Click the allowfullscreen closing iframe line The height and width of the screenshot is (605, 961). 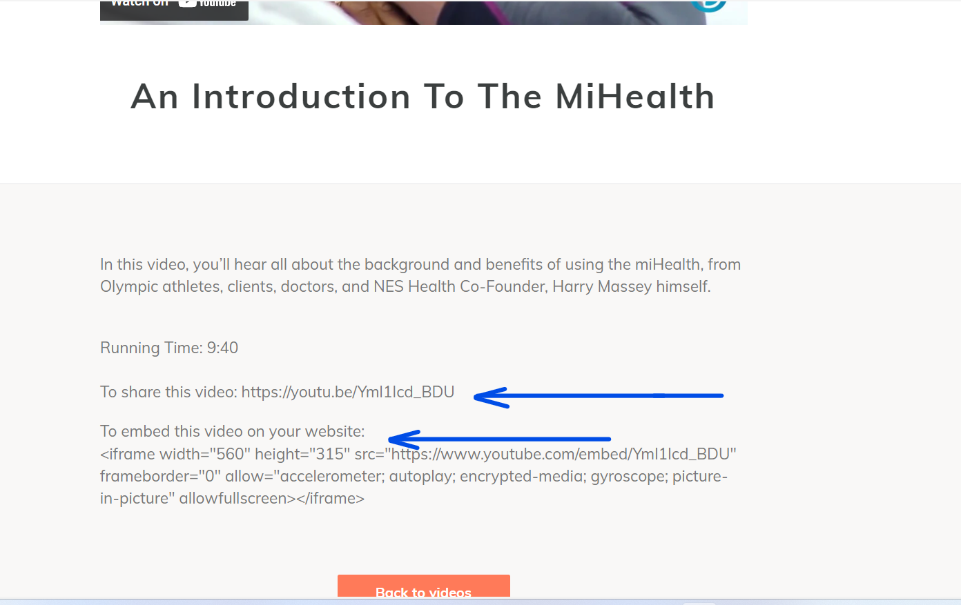coord(232,498)
